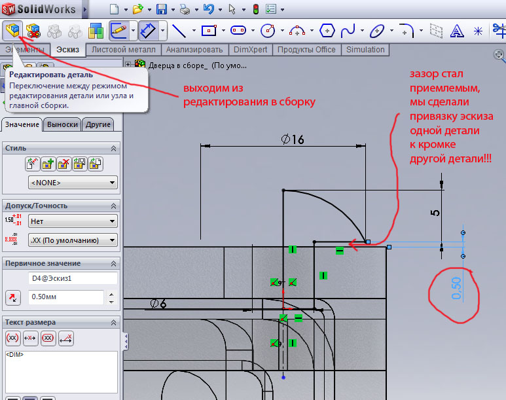Image resolution: width=506 pixels, height=400 pixels.
Task: Open the <NONE> style dropdown
Action: point(72,183)
